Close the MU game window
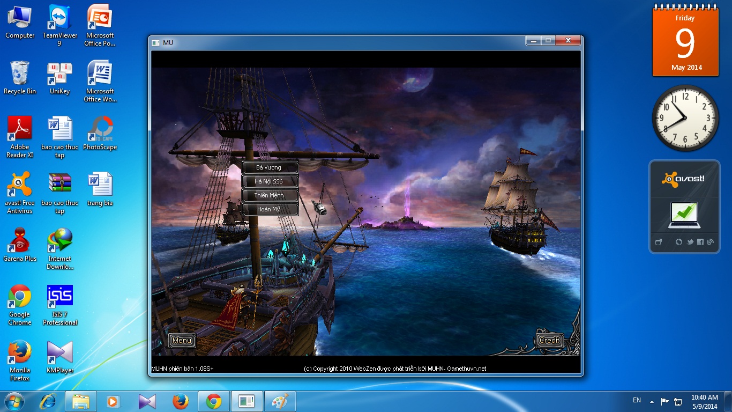Viewport: 732px width, 412px height. [567, 40]
